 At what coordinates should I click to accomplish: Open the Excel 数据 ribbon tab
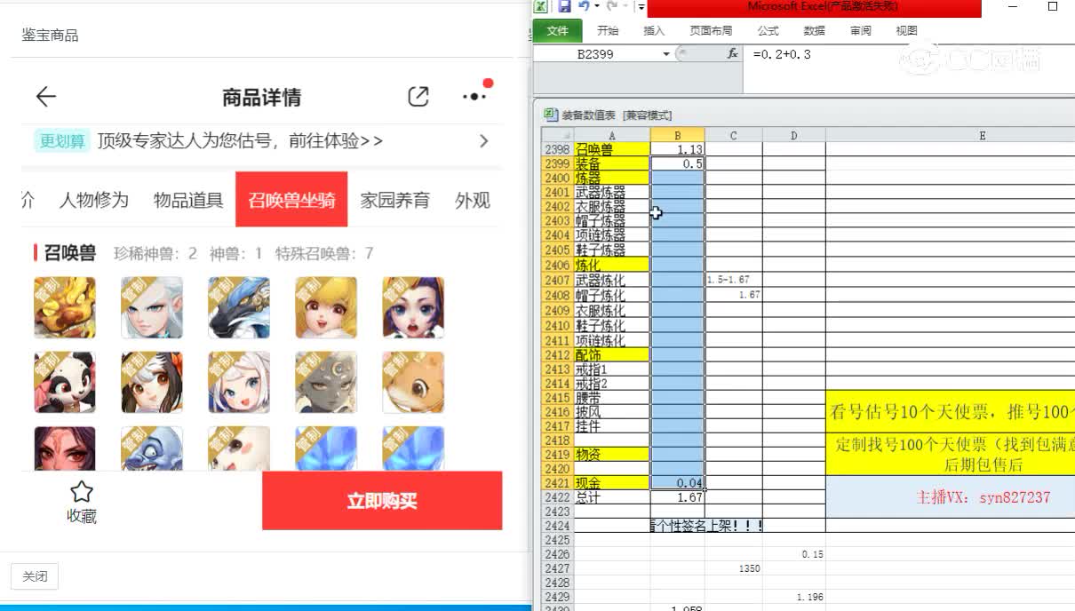click(x=814, y=30)
